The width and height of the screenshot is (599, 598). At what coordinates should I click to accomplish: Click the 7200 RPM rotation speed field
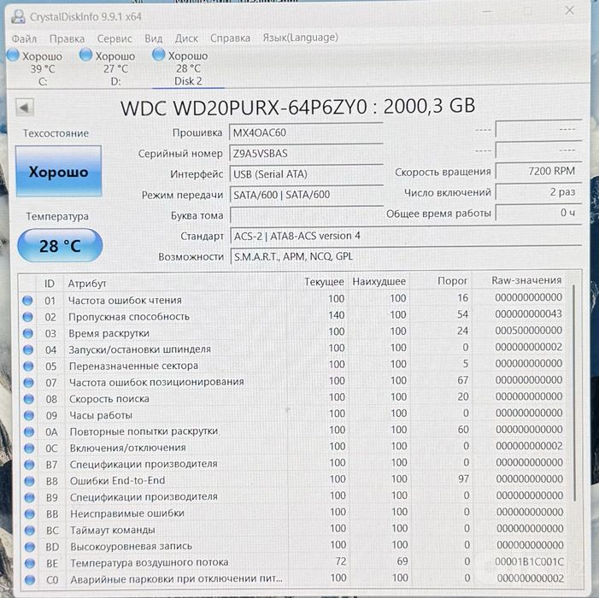(x=538, y=171)
